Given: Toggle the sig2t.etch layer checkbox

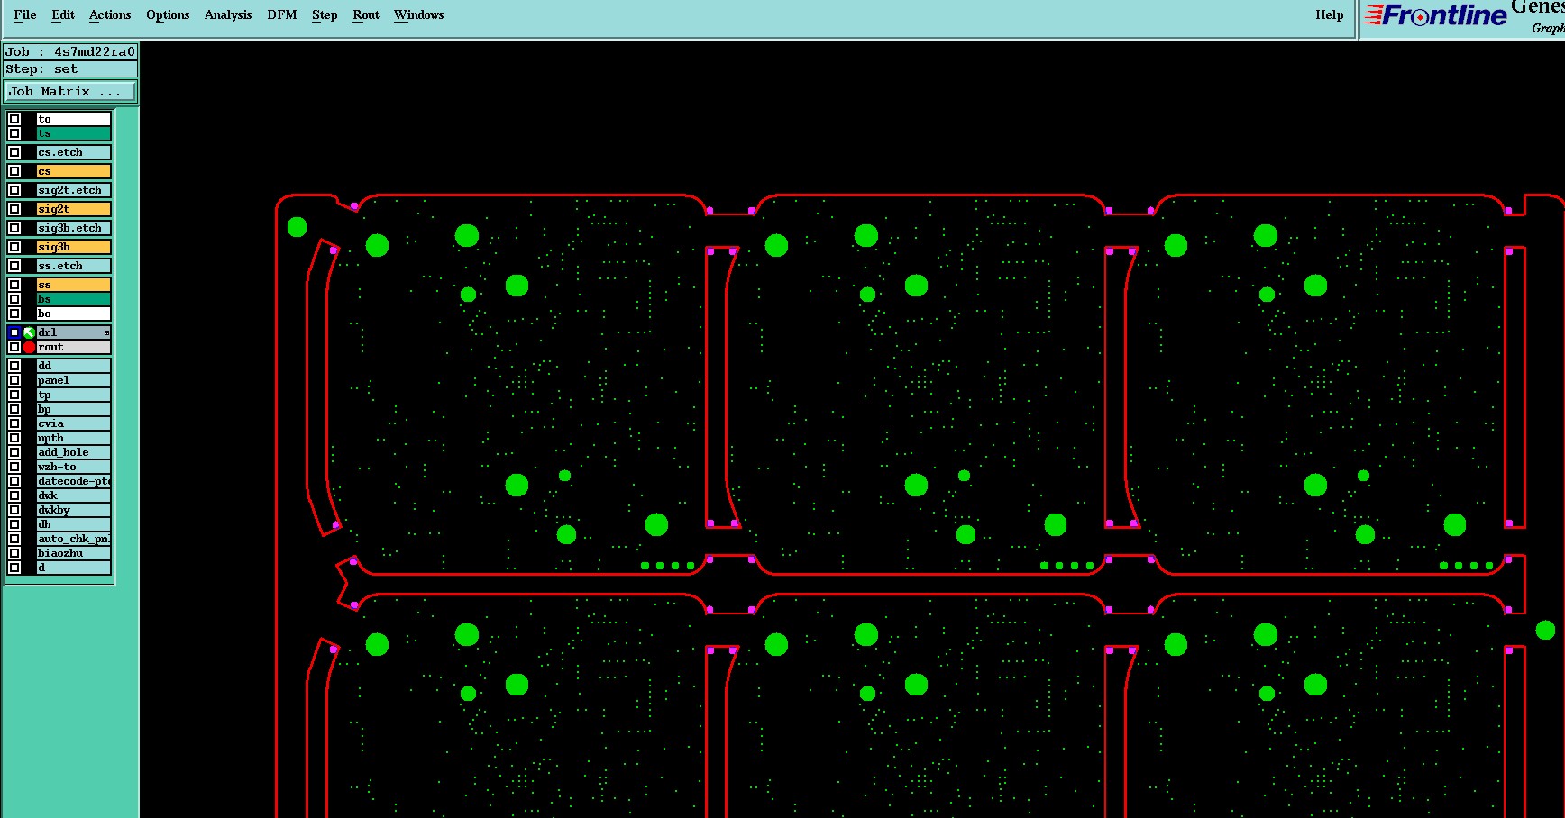Looking at the screenshot, I should point(14,190).
